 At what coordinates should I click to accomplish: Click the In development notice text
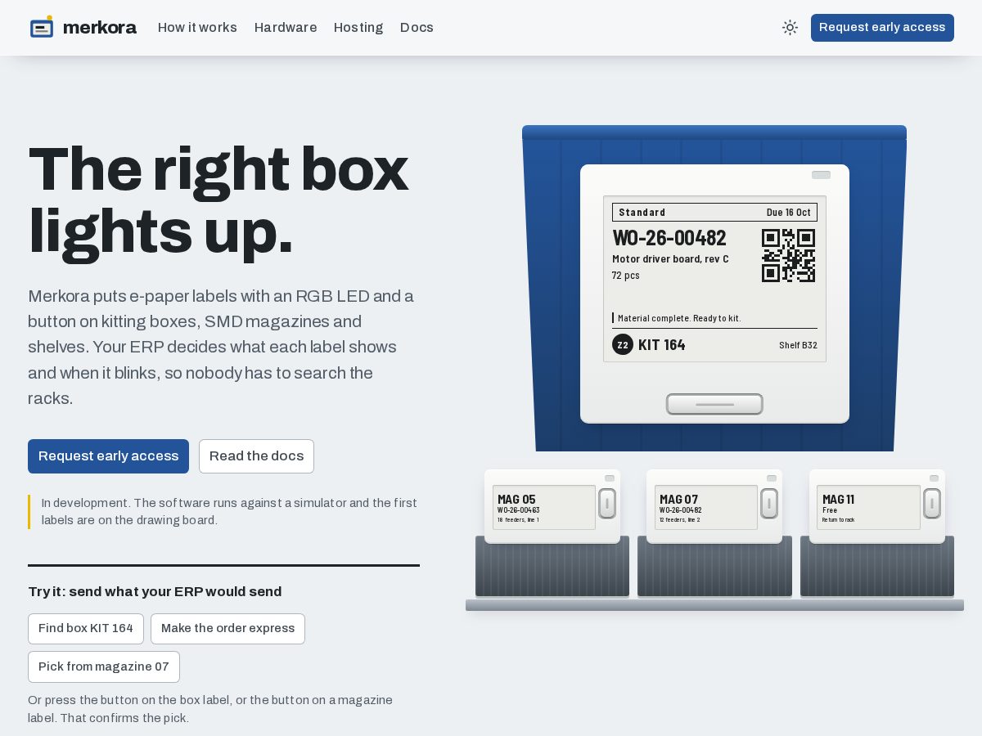229,512
